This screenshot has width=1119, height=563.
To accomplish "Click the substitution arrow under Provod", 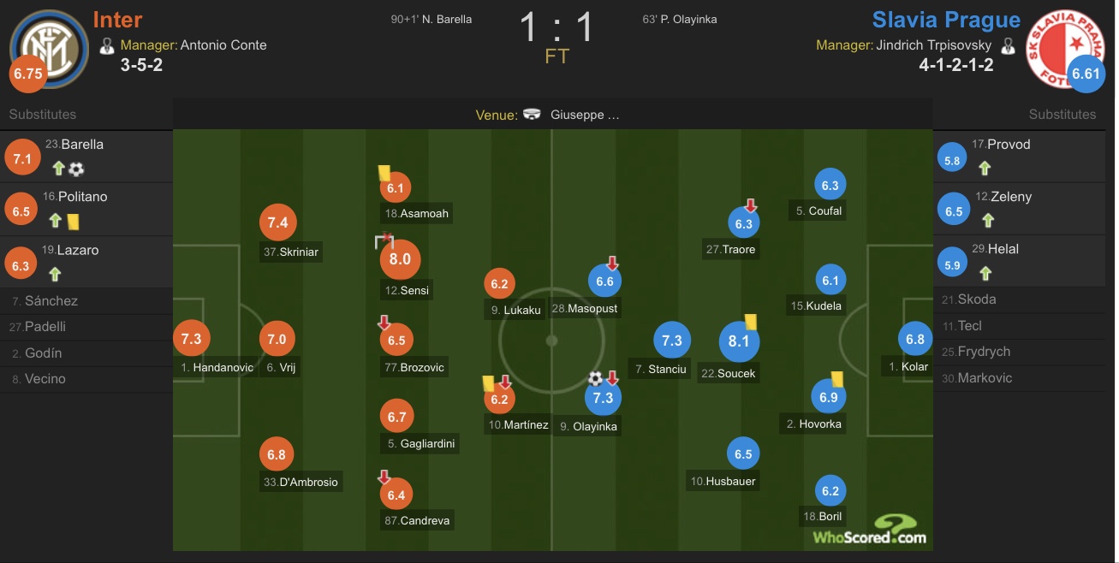I will [x=985, y=168].
